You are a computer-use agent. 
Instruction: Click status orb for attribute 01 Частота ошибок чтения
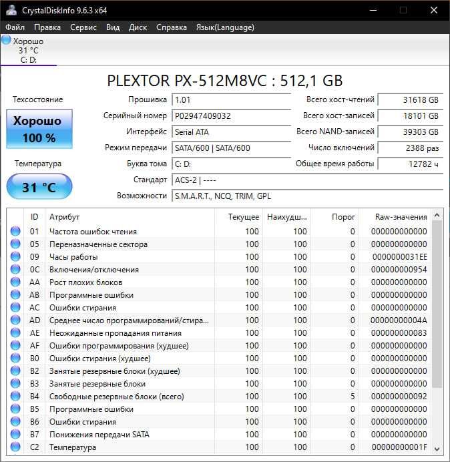[x=15, y=231]
